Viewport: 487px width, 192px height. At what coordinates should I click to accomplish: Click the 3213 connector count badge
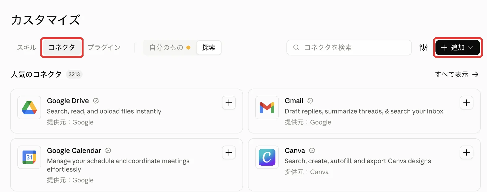(x=74, y=74)
